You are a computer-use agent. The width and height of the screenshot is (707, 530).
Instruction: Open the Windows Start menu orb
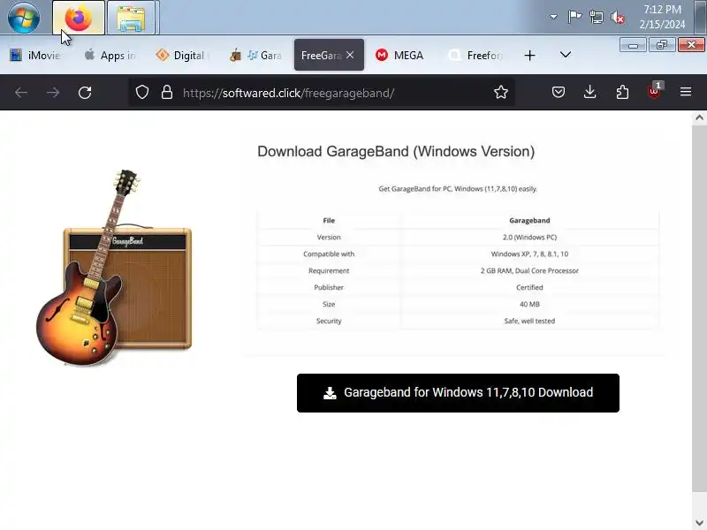click(x=24, y=17)
